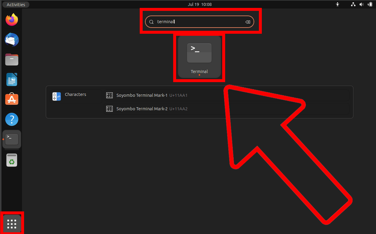Launch Firefox from the dock
376x234 pixels.
[11, 19]
